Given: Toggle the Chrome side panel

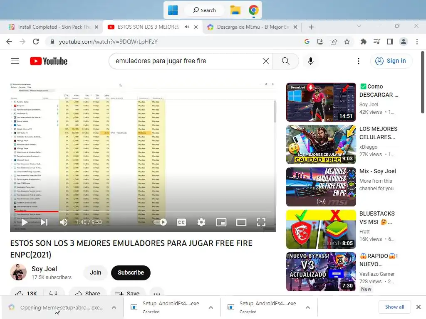Looking at the screenshot, I should click(x=390, y=42).
